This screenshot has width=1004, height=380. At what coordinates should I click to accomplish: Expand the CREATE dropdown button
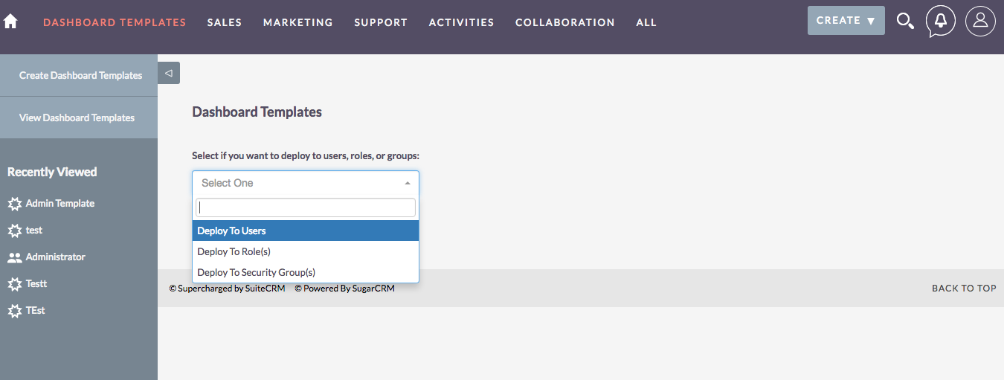coord(846,21)
